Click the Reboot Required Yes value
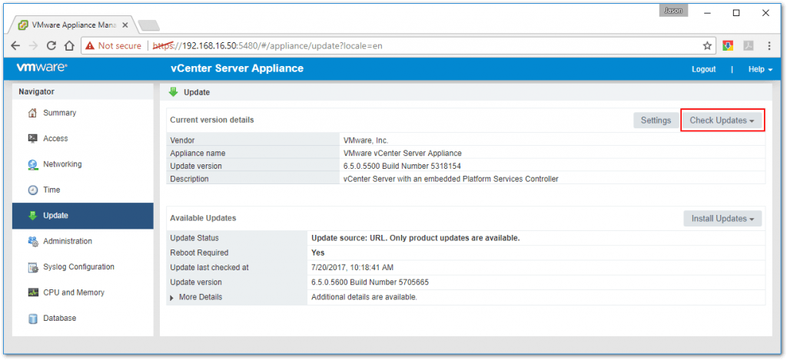Viewport: 787px width, 360px height. click(x=317, y=253)
